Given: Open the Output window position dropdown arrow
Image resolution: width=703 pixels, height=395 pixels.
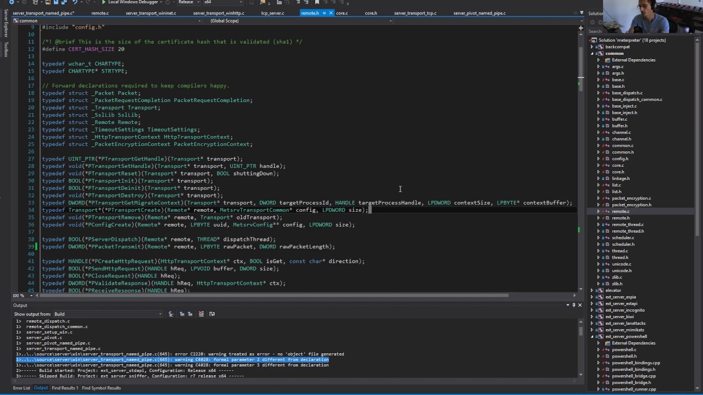Looking at the screenshot, I should coord(568,305).
